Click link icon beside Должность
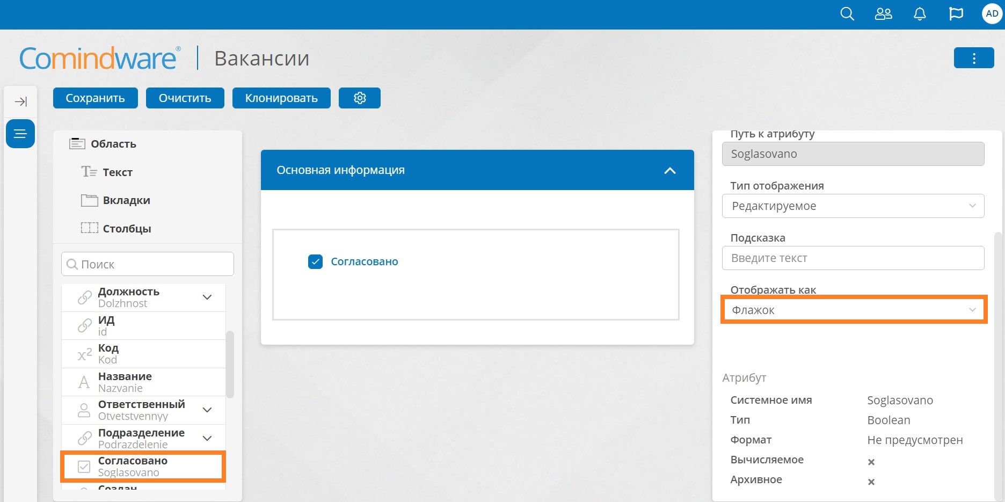 [x=84, y=297]
